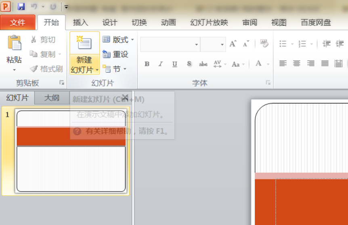
Task: Open the 百度网盘 tab
Action: click(316, 22)
